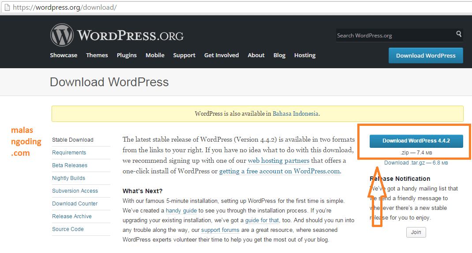The height and width of the screenshot is (253, 472).
Task: Open Beta Releases in the sidebar
Action: tap(70, 165)
